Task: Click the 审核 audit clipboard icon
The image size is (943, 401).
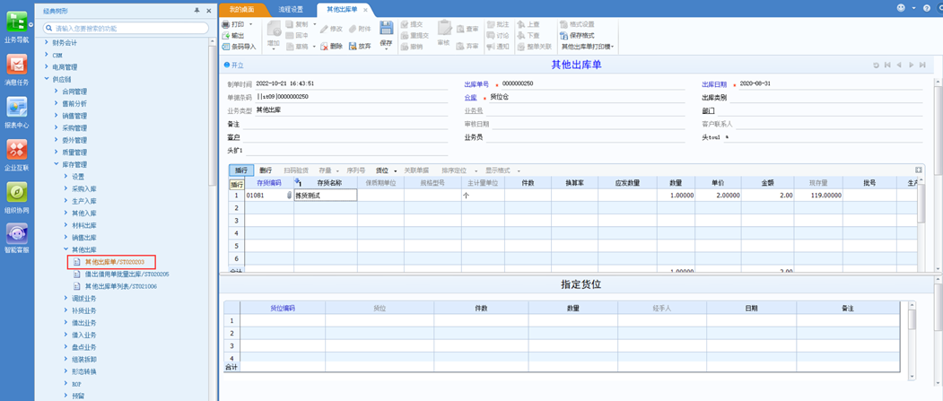Action: 444,28
